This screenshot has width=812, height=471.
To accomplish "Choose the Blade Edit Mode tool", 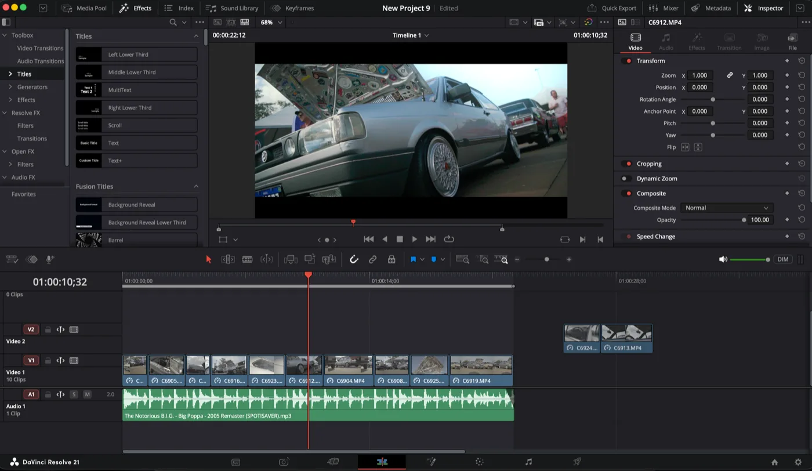I will 247,259.
